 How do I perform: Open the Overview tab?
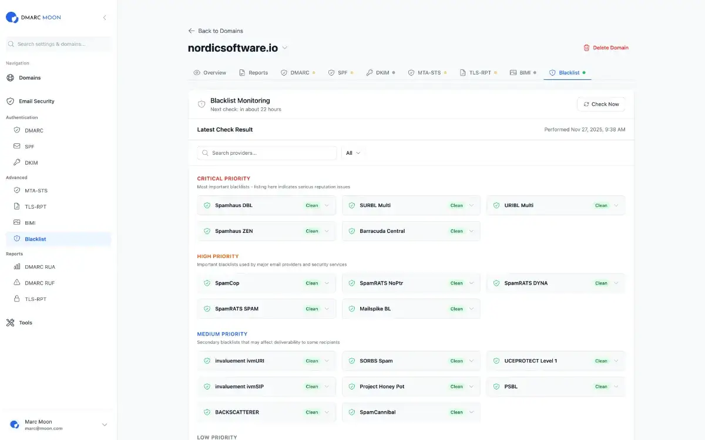click(x=210, y=73)
